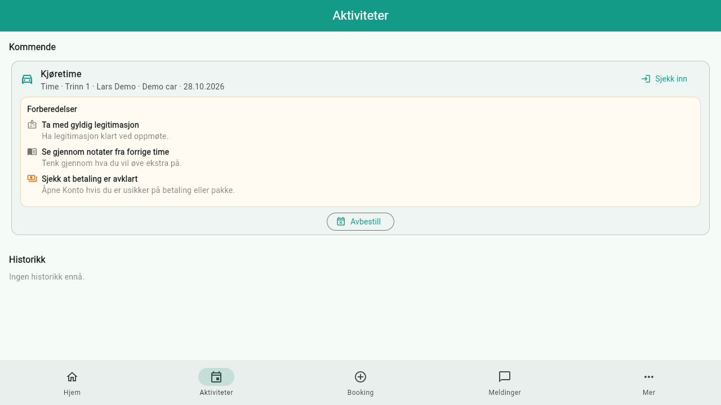Click the Kjøretime title
721x405 pixels.
[61, 74]
